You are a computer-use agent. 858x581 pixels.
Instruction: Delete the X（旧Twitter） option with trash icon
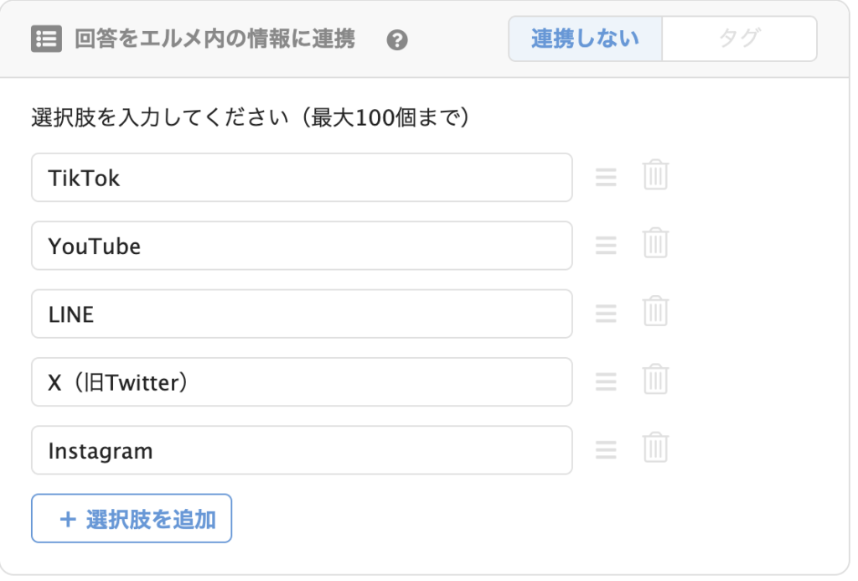tap(655, 379)
